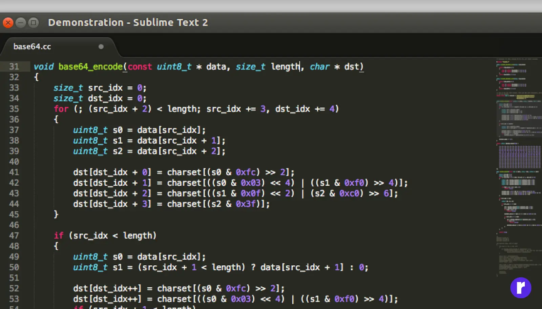Click line number 47 in gutter

(x=14, y=235)
